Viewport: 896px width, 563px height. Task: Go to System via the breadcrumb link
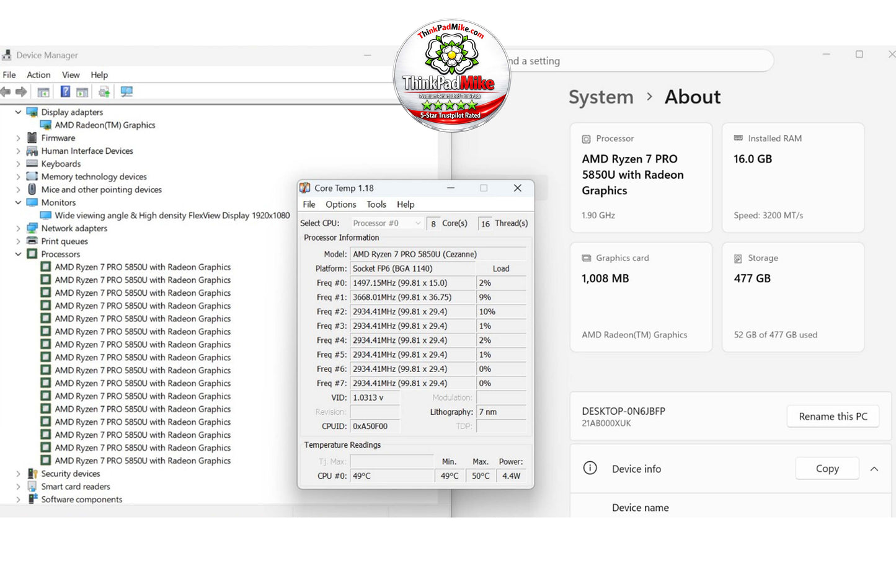pos(601,97)
